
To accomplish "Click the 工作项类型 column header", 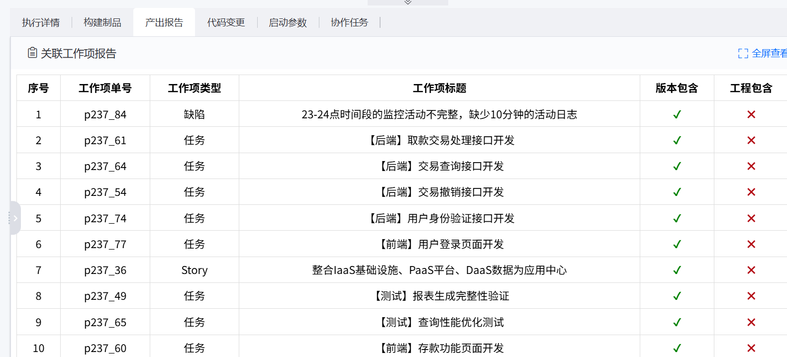I will (x=194, y=89).
